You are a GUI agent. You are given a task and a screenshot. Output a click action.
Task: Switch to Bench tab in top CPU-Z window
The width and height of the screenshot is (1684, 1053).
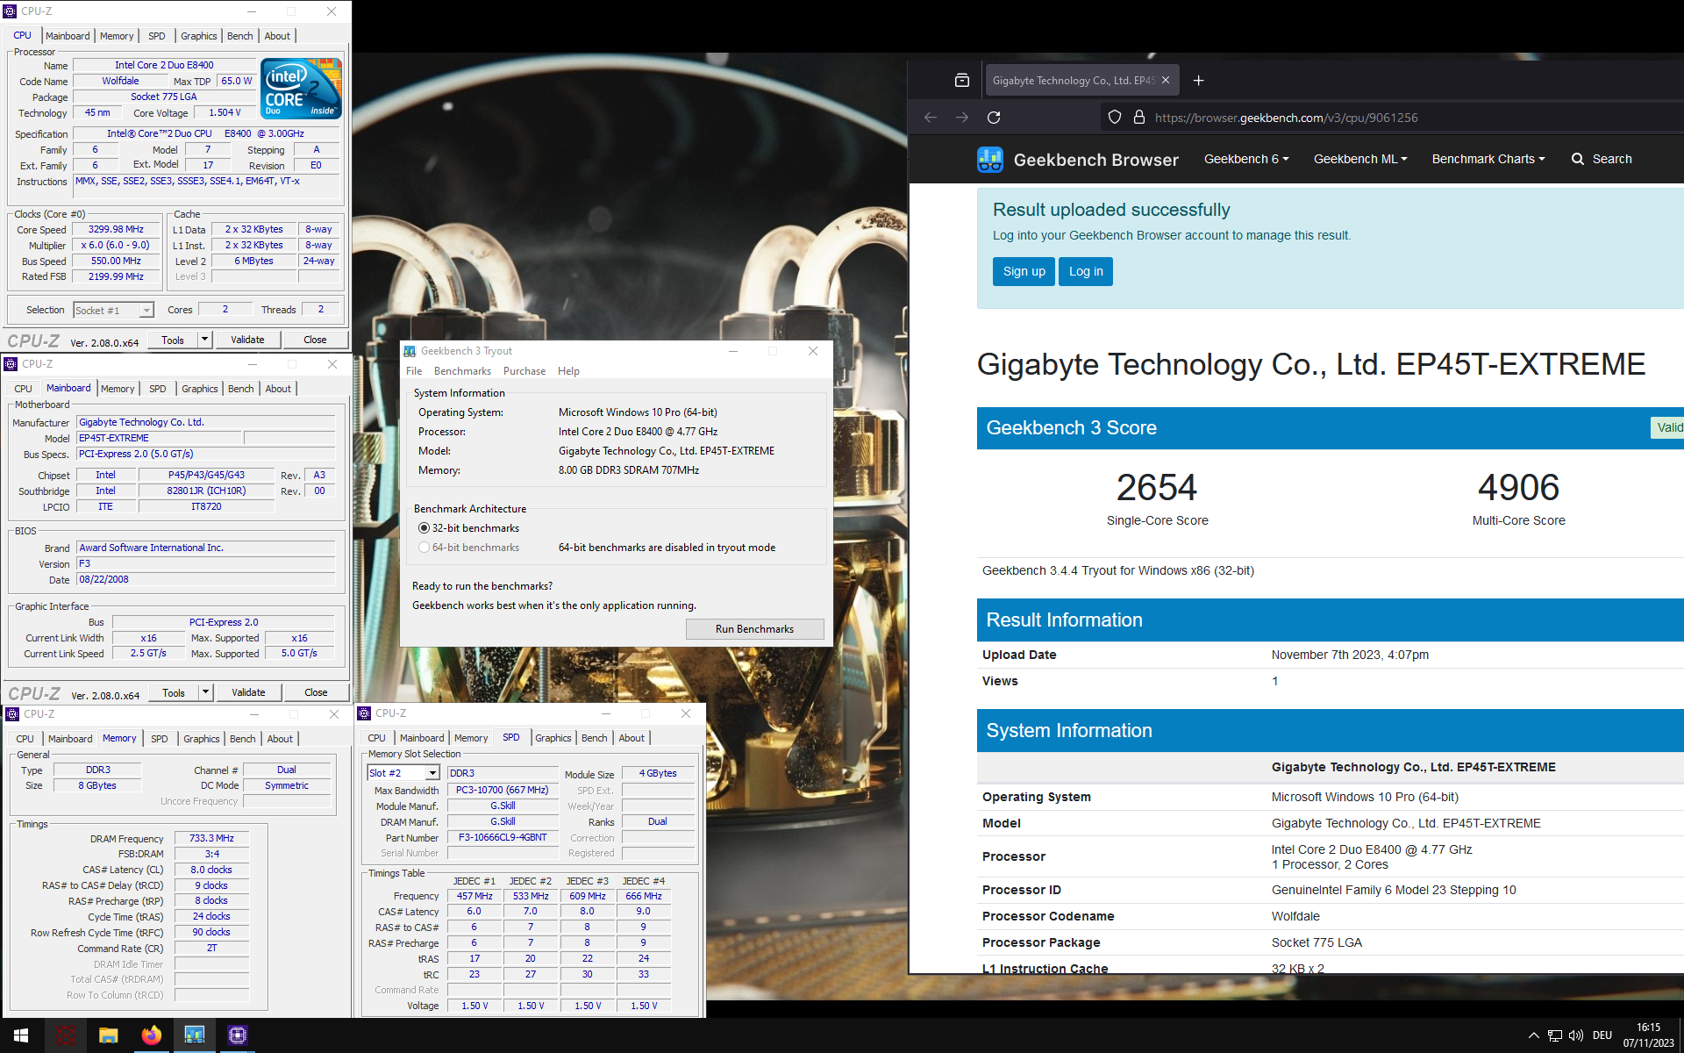click(x=239, y=36)
